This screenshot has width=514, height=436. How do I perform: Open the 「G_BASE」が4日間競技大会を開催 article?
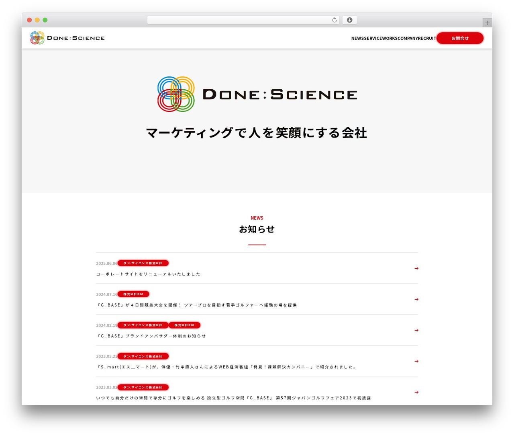coord(197,305)
